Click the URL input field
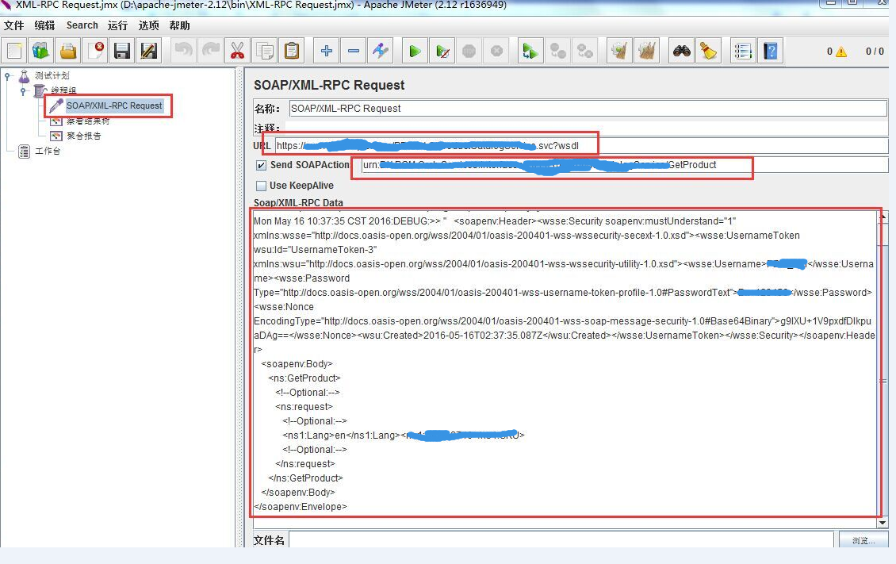896x564 pixels. 581,146
